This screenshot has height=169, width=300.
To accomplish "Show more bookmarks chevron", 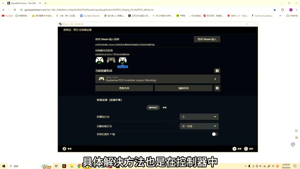I will (280, 16).
